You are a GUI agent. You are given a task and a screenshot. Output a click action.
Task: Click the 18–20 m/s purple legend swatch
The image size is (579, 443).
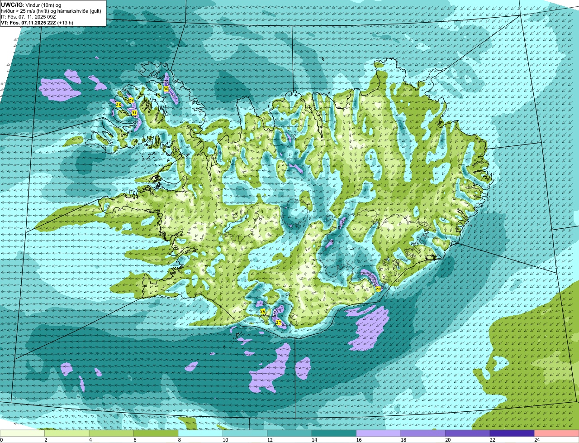click(423, 433)
